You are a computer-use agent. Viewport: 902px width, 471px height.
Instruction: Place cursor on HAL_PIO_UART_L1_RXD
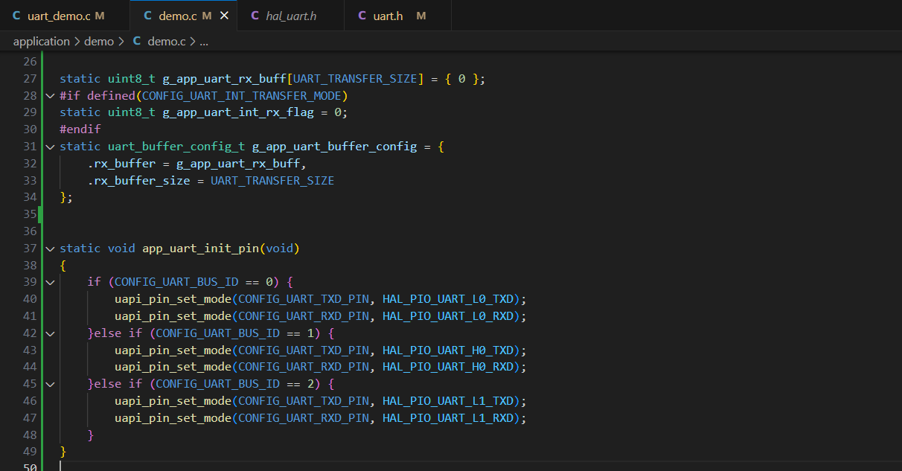pos(448,418)
